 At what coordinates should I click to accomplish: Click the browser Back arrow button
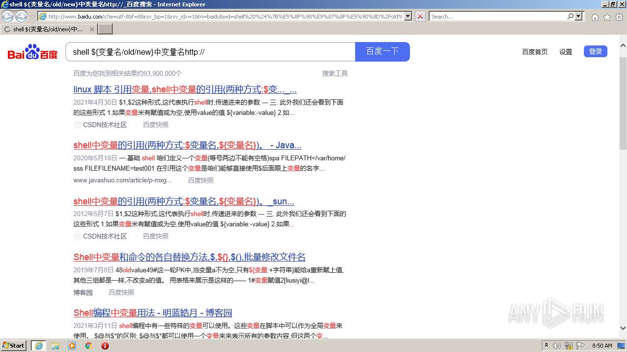coord(7,16)
